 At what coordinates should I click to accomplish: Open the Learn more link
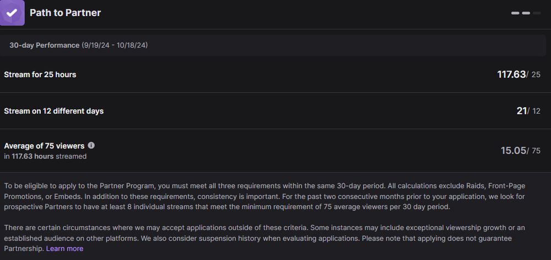(x=64, y=248)
